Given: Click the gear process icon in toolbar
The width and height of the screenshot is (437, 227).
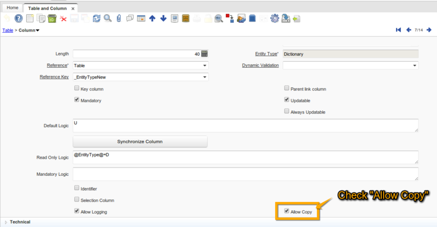Looking at the screenshot, I should pyautogui.click(x=275, y=19).
